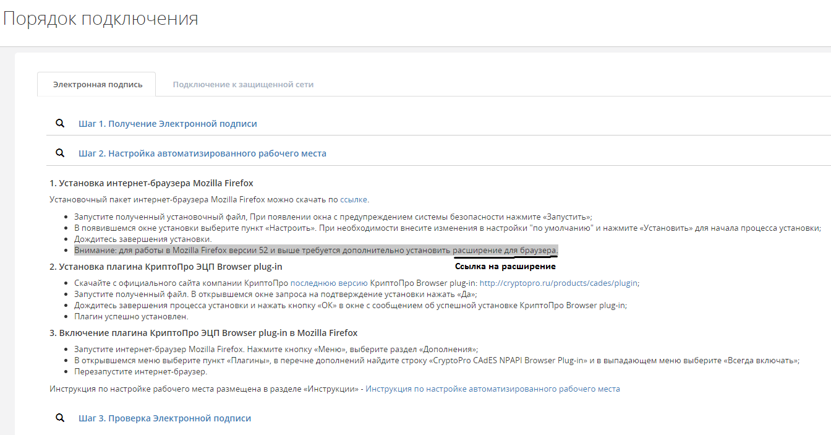The height and width of the screenshot is (435, 831).
Task: Click the 'Порядок подключения' page title
Action: click(x=101, y=19)
